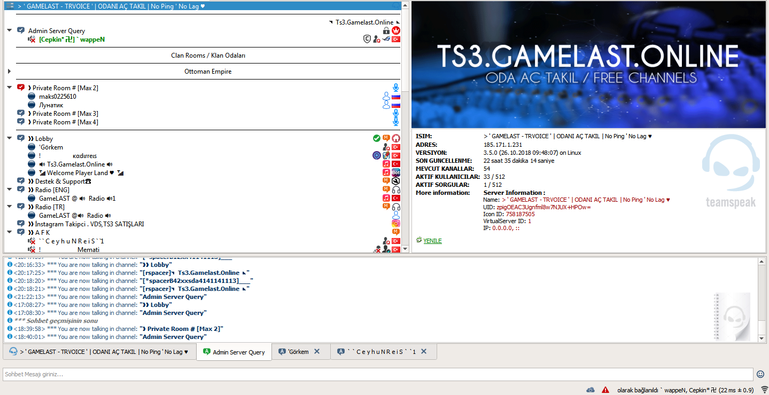769x395 pixels.
Task: Select the Clan Rooms / Klan Odaları spacer
Action: coord(208,55)
